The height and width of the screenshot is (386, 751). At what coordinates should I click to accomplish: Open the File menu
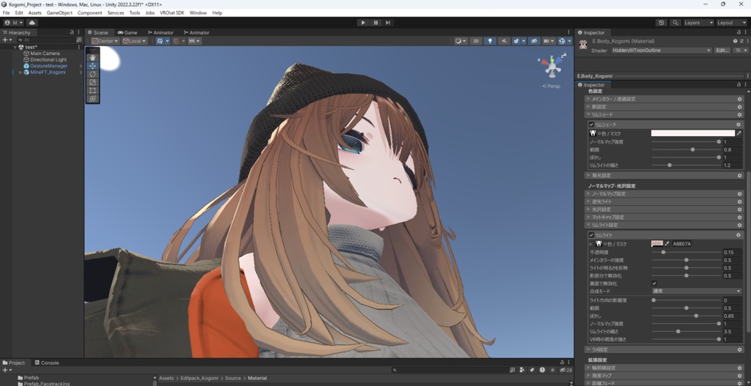click(6, 13)
